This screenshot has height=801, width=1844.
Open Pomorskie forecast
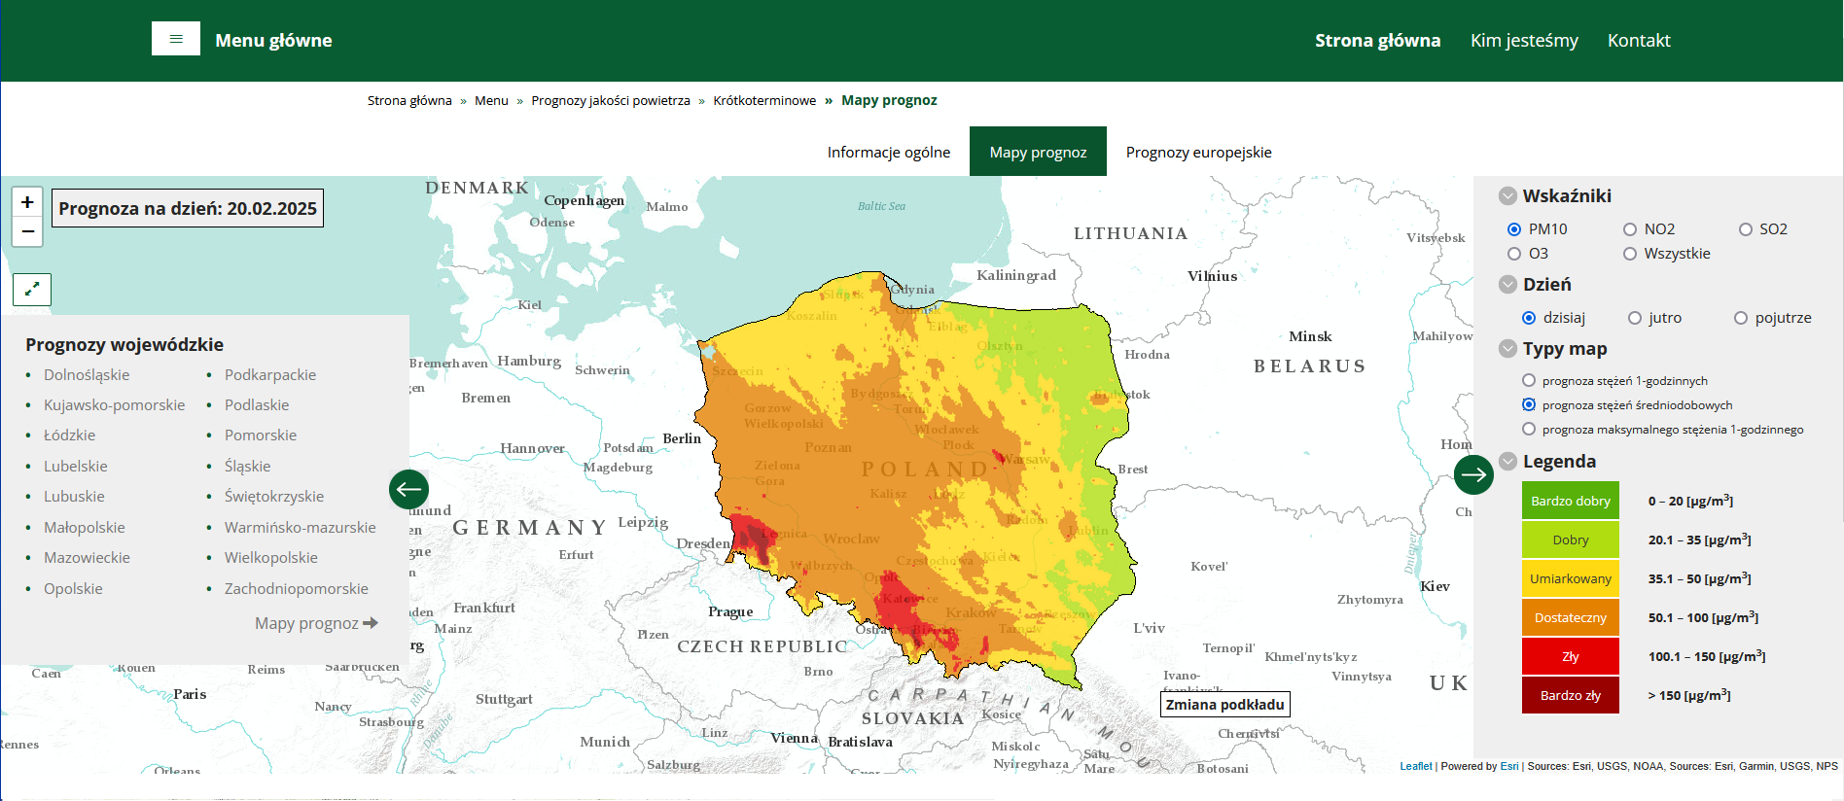click(x=261, y=435)
